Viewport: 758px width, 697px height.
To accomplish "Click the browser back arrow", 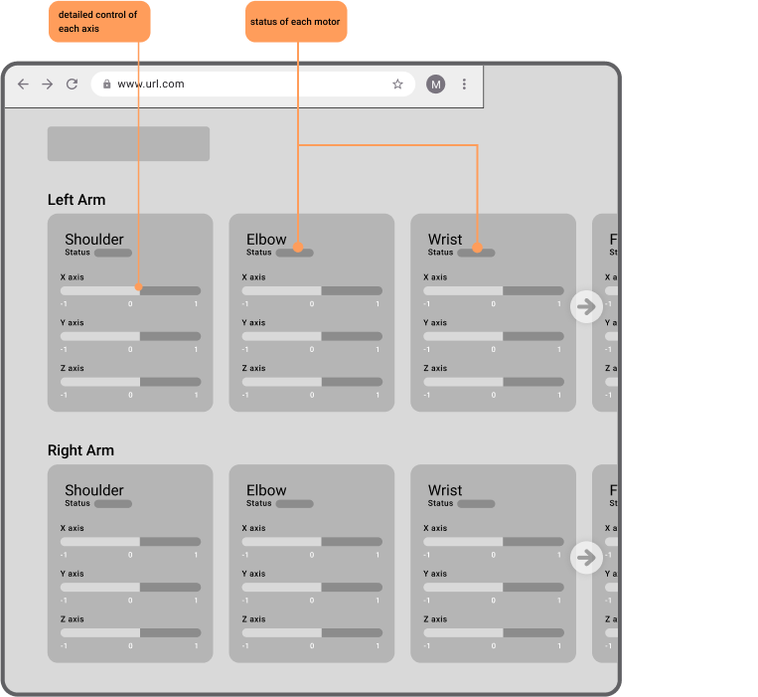I will pos(23,85).
